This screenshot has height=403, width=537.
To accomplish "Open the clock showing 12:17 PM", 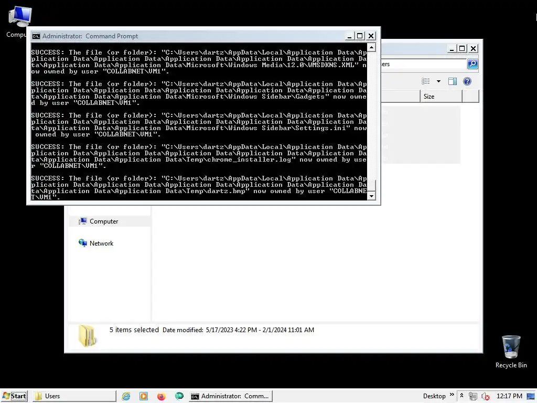I will pos(509,396).
